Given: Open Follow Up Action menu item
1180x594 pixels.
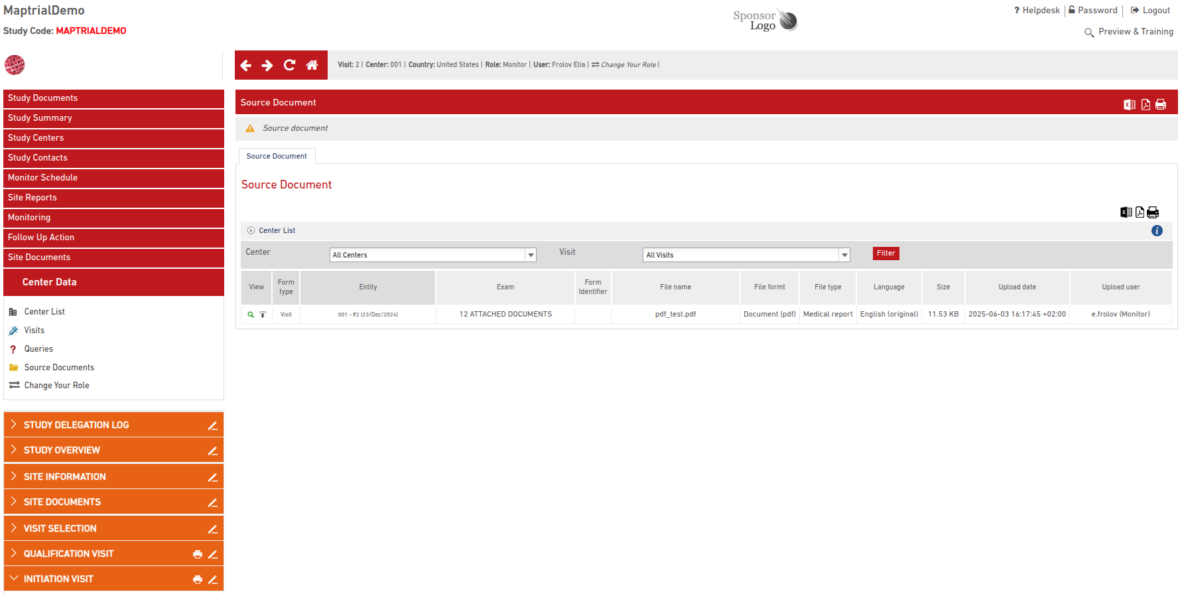Looking at the screenshot, I should (113, 238).
